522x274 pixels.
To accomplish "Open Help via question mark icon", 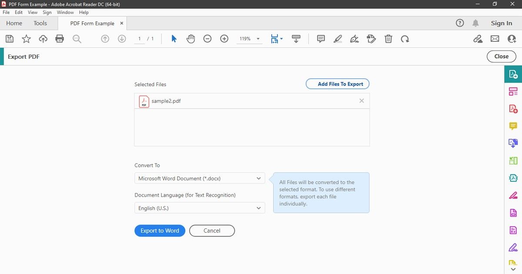I will [x=460, y=23].
